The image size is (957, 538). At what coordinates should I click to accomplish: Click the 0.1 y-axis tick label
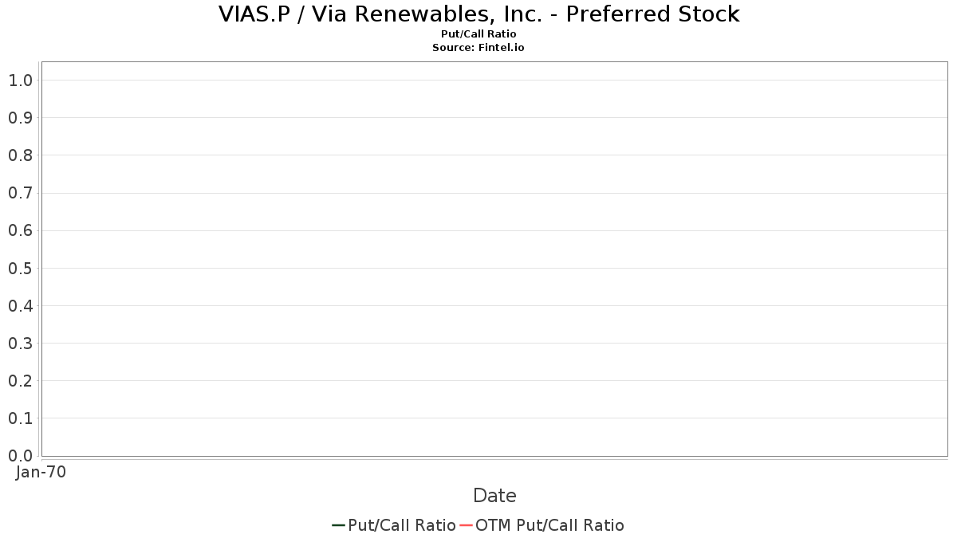[20, 418]
